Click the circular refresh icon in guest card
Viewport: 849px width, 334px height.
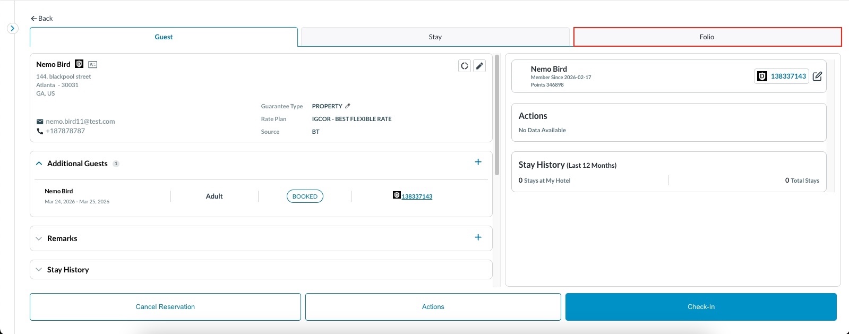point(465,66)
